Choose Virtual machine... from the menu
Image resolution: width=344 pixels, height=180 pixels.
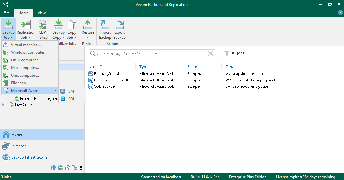30,45
